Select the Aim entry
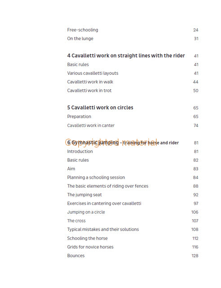 [71, 169]
